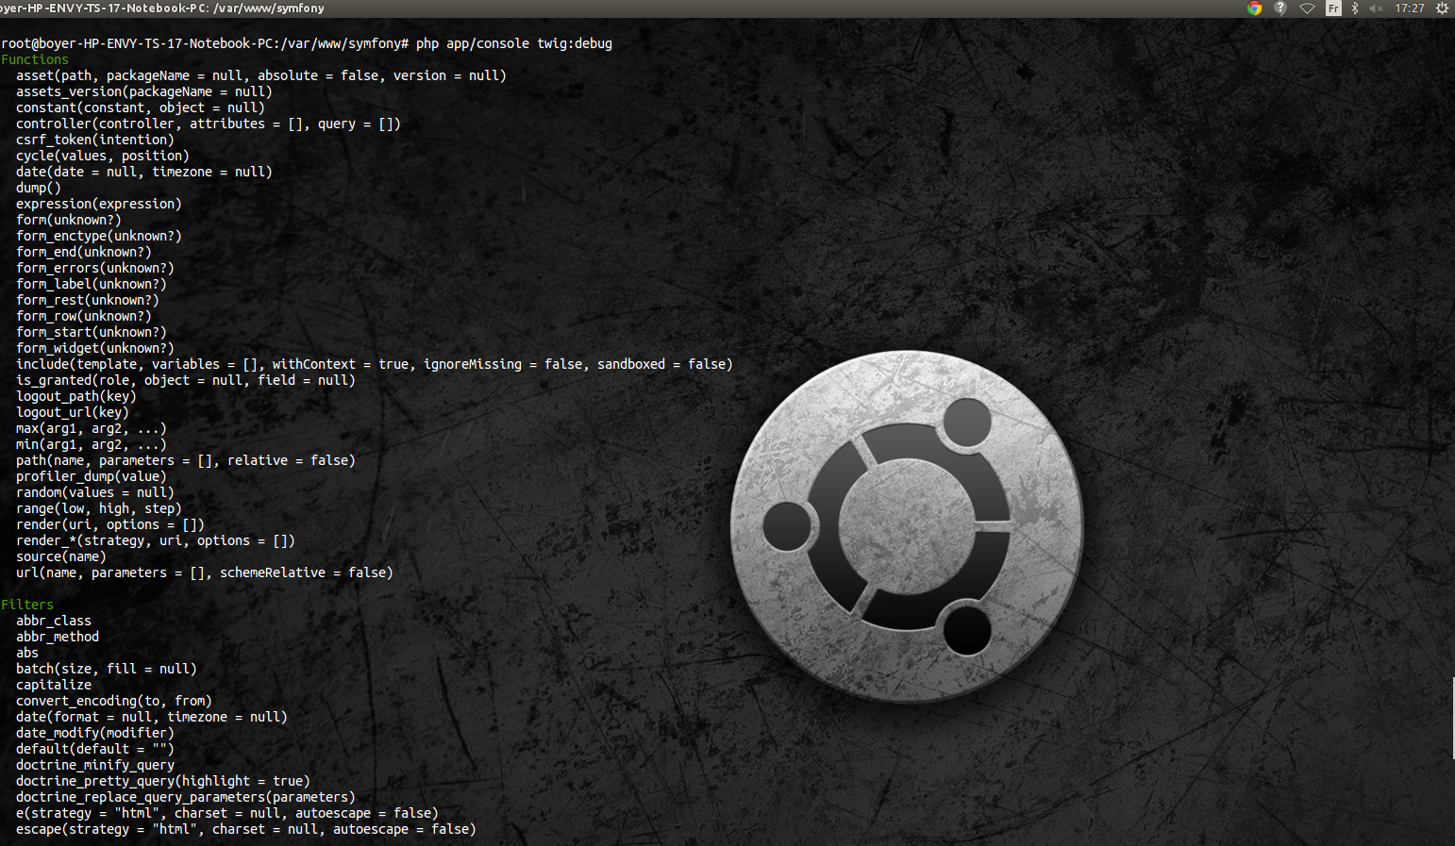
Task: Click the 'source(name)' line
Action: point(61,556)
